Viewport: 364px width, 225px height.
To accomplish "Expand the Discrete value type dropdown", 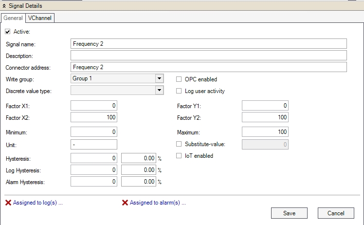I will tap(159, 90).
